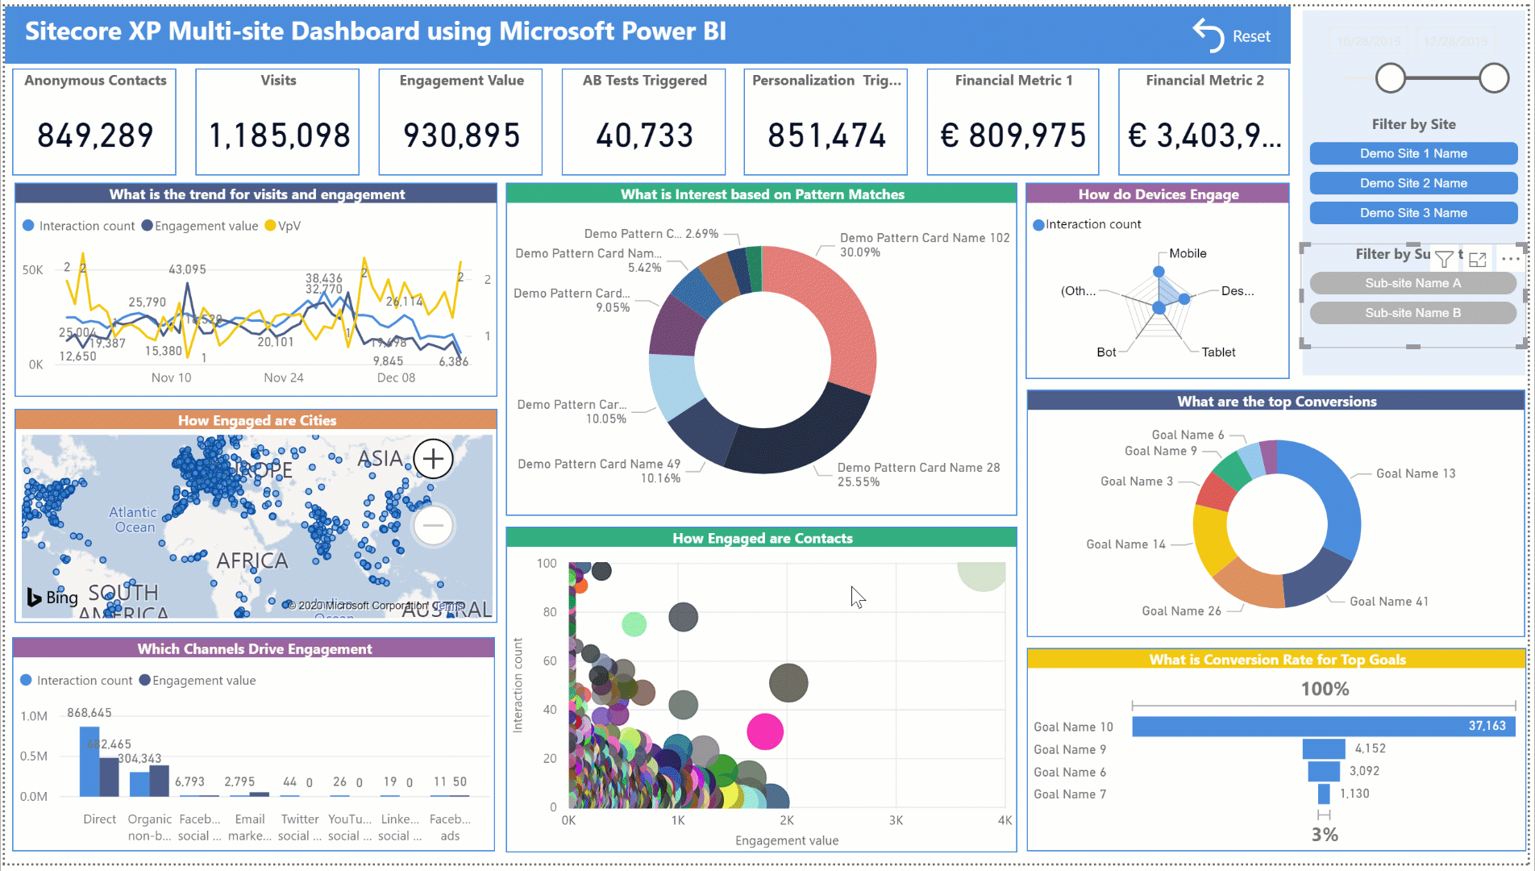This screenshot has height=871, width=1535.
Task: Click 'How do Devices Engage' title
Action: coord(1159,194)
